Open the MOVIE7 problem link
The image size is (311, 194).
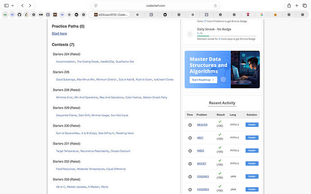click(201, 163)
